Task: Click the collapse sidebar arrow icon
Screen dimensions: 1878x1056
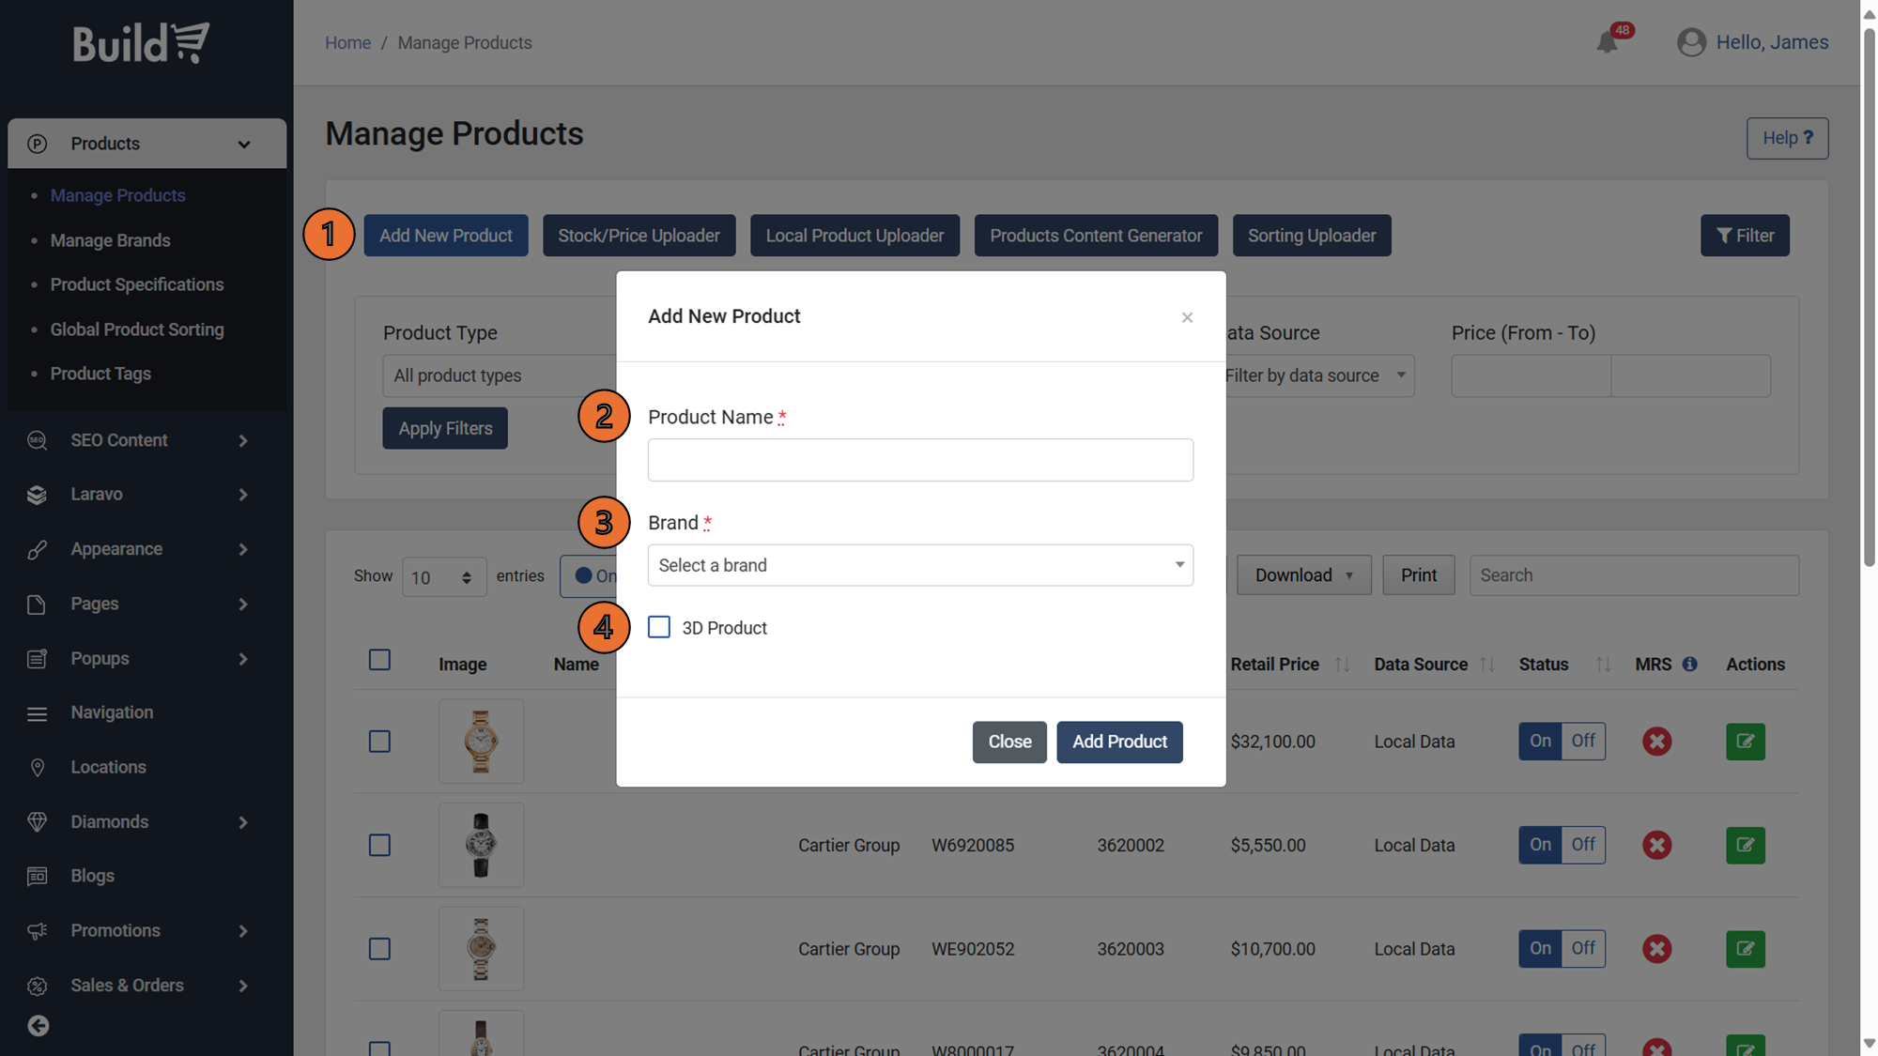Action: point(38,1026)
